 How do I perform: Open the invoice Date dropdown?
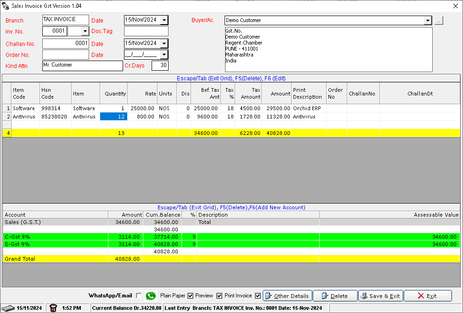(x=164, y=20)
